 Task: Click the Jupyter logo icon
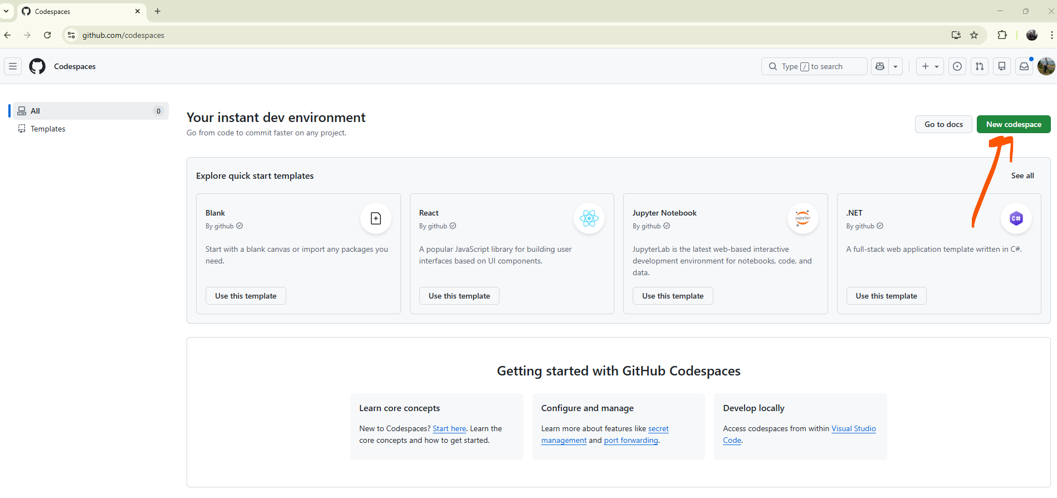(x=803, y=218)
